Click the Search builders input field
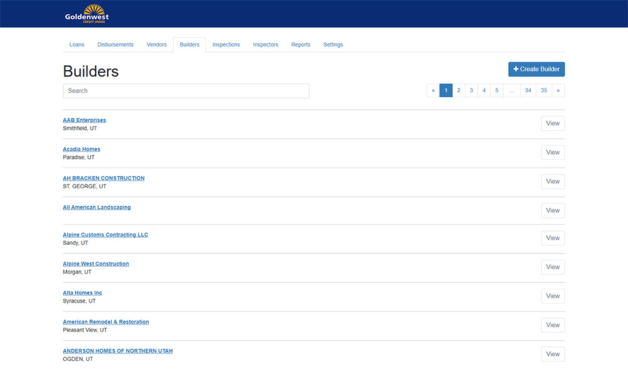The image size is (628, 369). tap(186, 90)
